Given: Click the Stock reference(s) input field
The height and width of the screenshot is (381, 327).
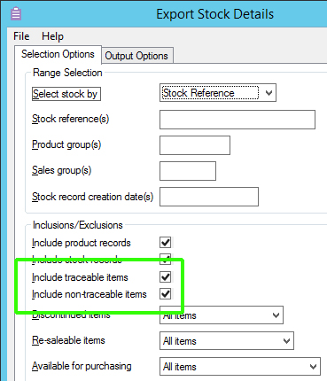Looking at the screenshot, I should coord(237,120).
